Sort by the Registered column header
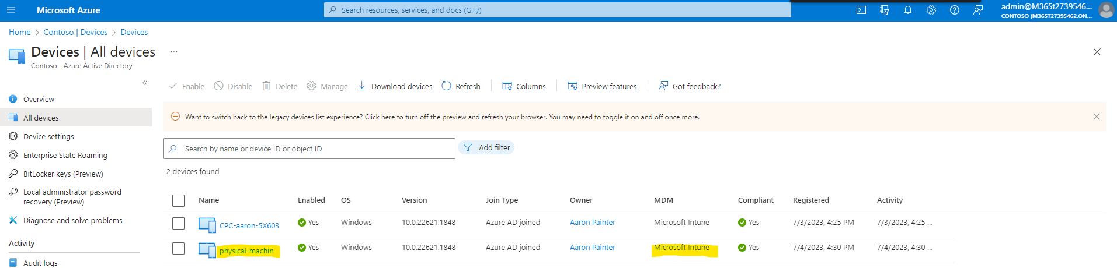The width and height of the screenshot is (1117, 268). pyautogui.click(x=811, y=200)
